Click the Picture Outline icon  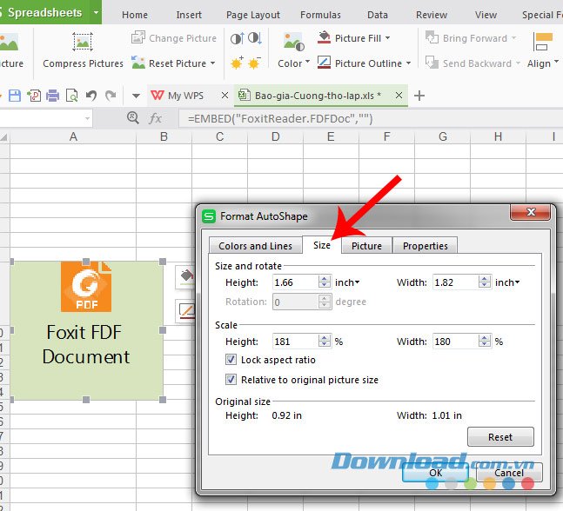click(325, 63)
